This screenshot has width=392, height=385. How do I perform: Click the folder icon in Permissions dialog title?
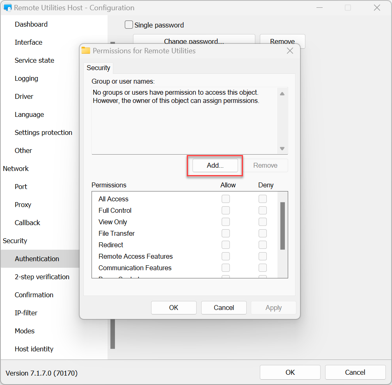(86, 51)
